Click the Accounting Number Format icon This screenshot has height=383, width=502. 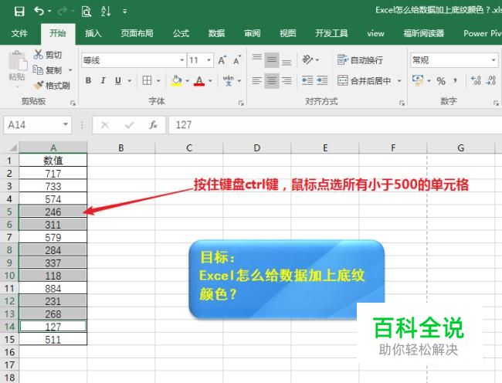(x=418, y=80)
